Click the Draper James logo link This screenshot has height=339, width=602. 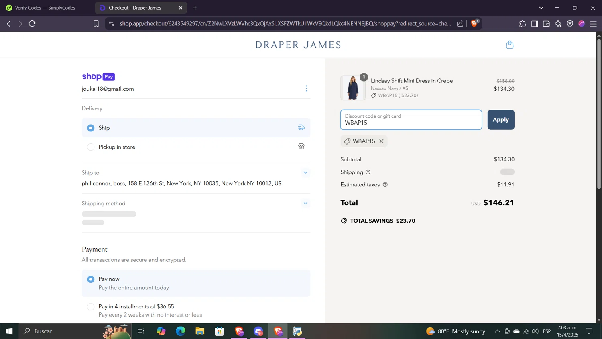(298, 45)
